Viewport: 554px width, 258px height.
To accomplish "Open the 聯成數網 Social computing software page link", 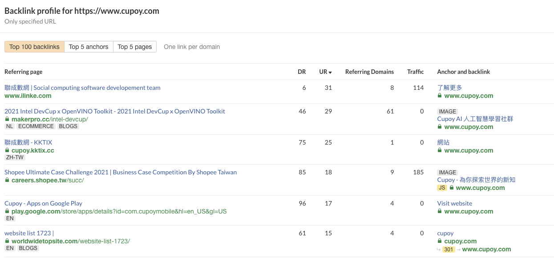I will click(x=82, y=88).
